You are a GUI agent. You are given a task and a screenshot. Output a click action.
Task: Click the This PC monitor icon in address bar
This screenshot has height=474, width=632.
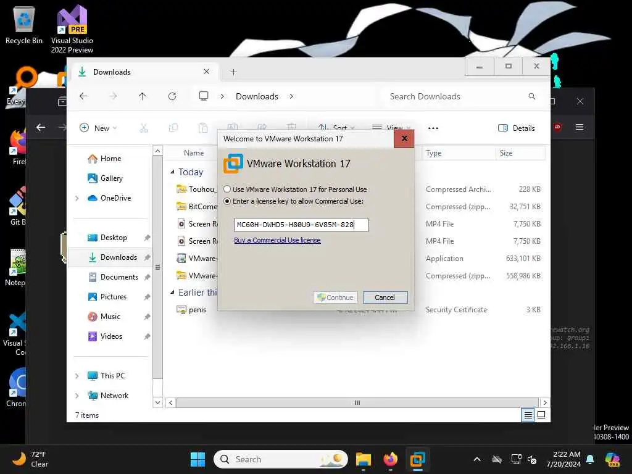point(204,96)
